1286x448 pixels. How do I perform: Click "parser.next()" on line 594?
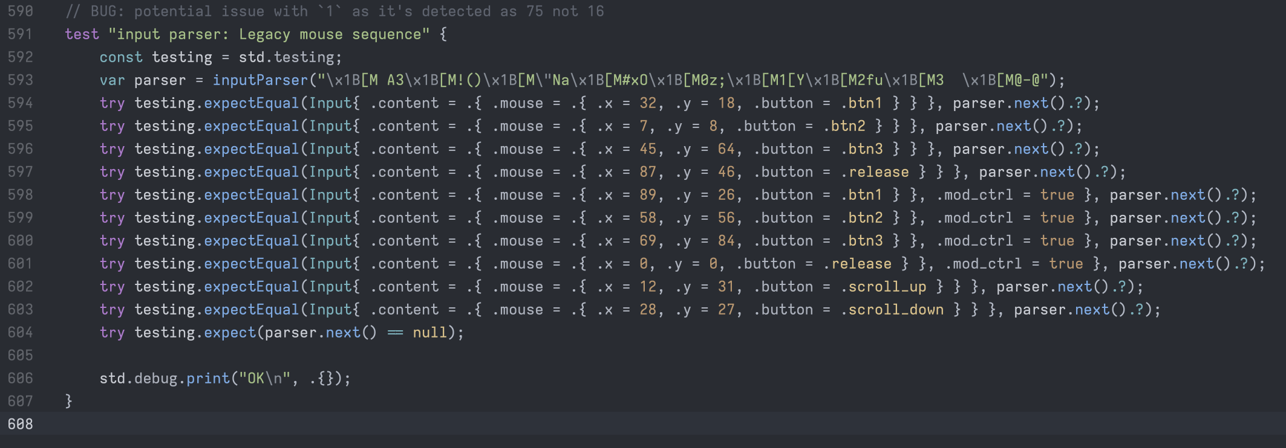point(1009,103)
